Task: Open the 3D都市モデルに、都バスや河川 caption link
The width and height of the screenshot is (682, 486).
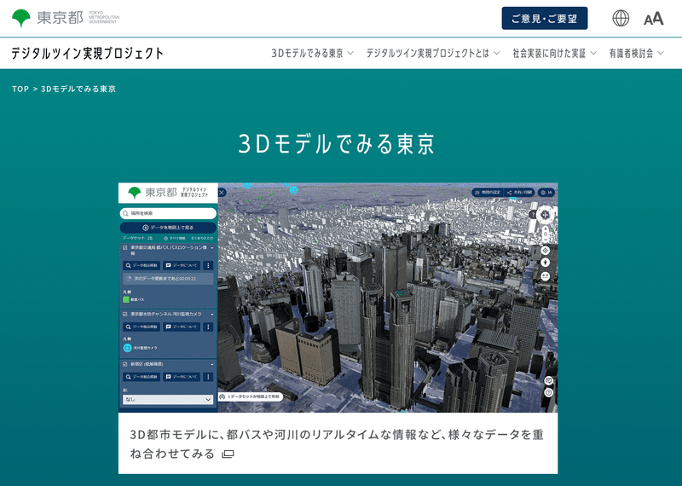Action: coord(337,444)
